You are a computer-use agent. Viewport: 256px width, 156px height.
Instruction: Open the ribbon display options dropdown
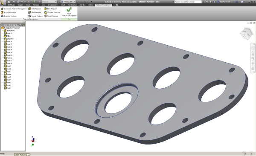click(x=117, y=5)
